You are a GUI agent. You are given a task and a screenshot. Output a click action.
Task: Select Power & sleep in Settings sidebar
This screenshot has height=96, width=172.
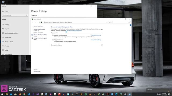[x=9, y=42]
